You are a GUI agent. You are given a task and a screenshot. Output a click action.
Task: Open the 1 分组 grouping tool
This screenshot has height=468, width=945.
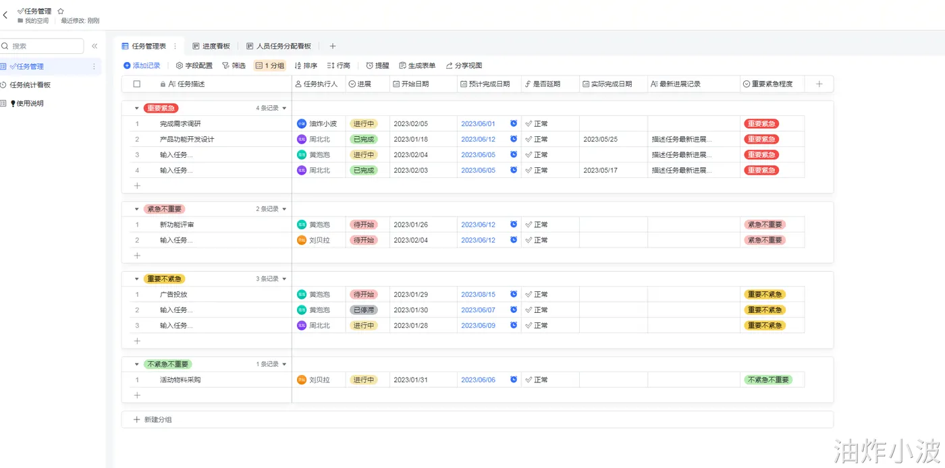click(270, 65)
